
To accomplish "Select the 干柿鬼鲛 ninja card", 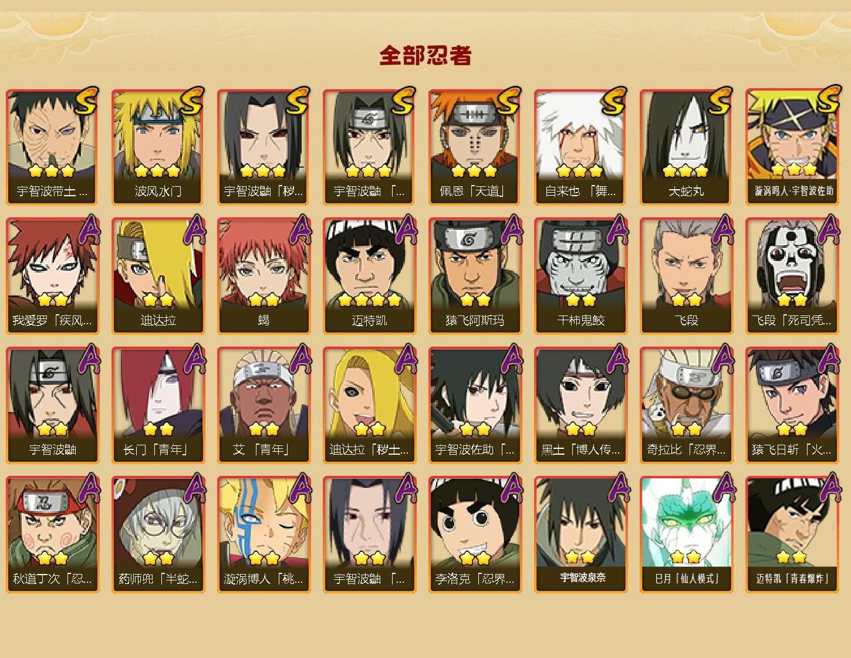I will 580,276.
